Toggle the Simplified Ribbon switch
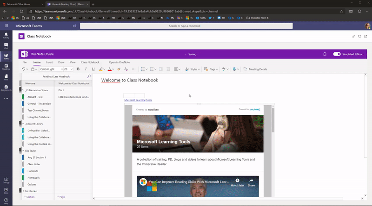This screenshot has height=206, width=372. click(x=337, y=54)
